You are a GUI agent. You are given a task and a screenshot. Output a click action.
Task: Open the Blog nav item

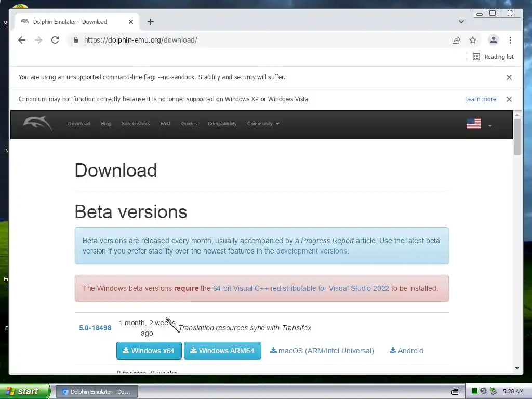coord(106,124)
